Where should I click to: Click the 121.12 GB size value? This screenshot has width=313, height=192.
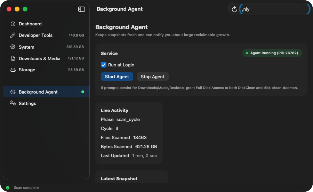click(76, 58)
